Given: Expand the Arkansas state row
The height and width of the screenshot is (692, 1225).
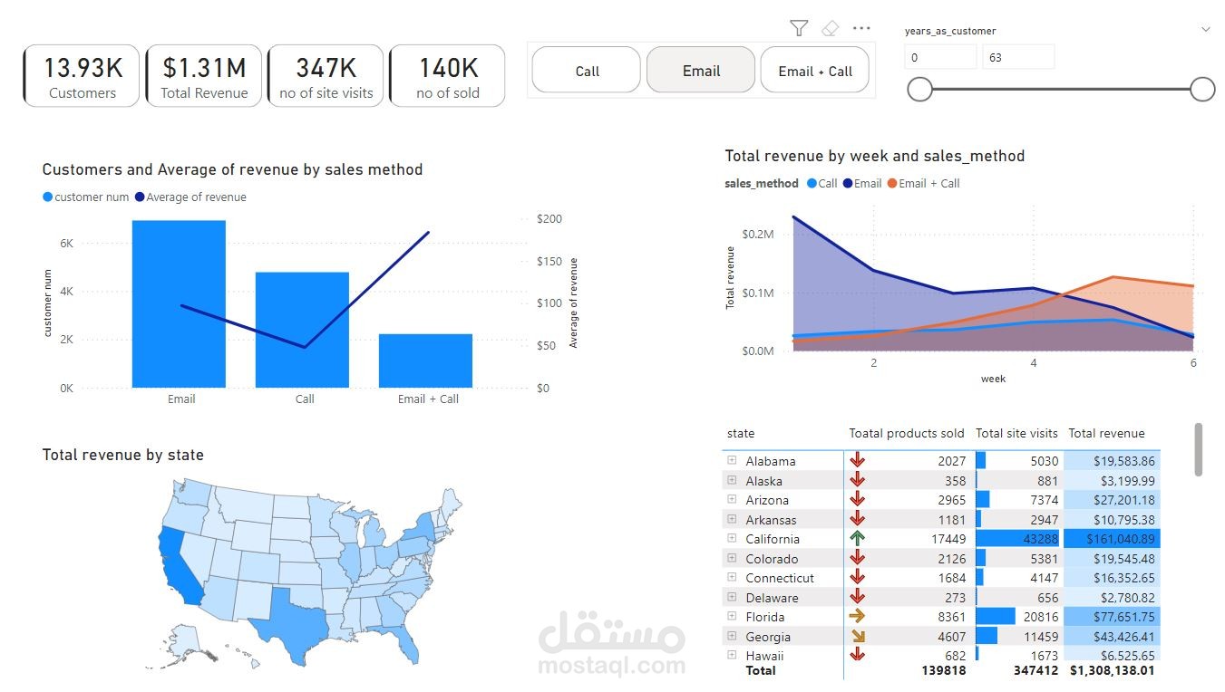Looking at the screenshot, I should tap(731, 519).
